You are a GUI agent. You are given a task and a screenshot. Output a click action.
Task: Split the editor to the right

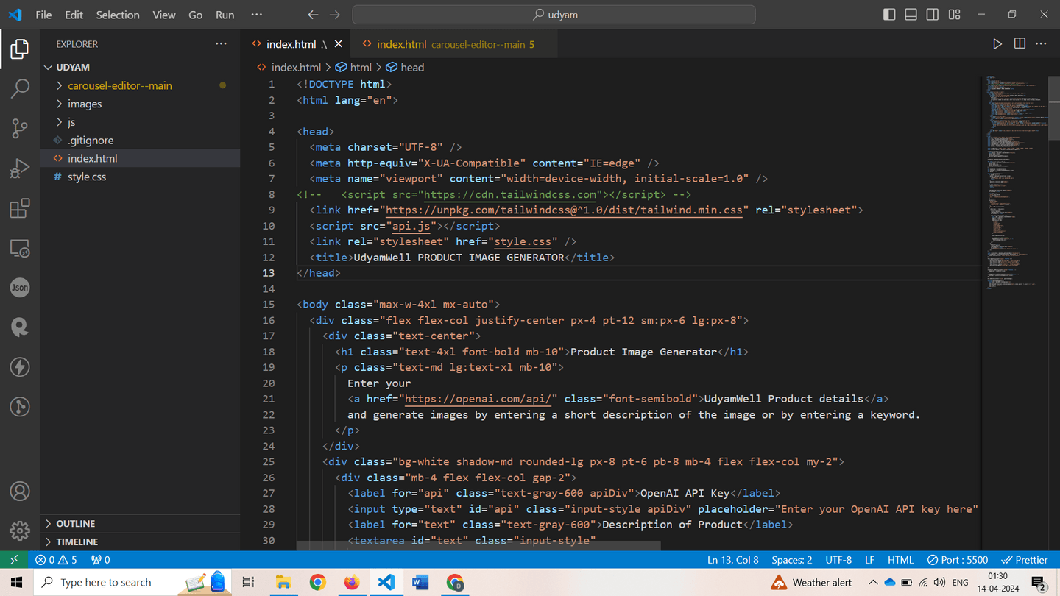pos(1020,44)
